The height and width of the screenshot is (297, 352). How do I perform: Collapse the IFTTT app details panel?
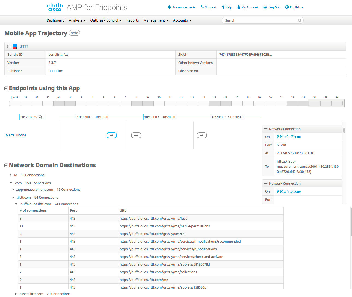[x=9, y=46]
